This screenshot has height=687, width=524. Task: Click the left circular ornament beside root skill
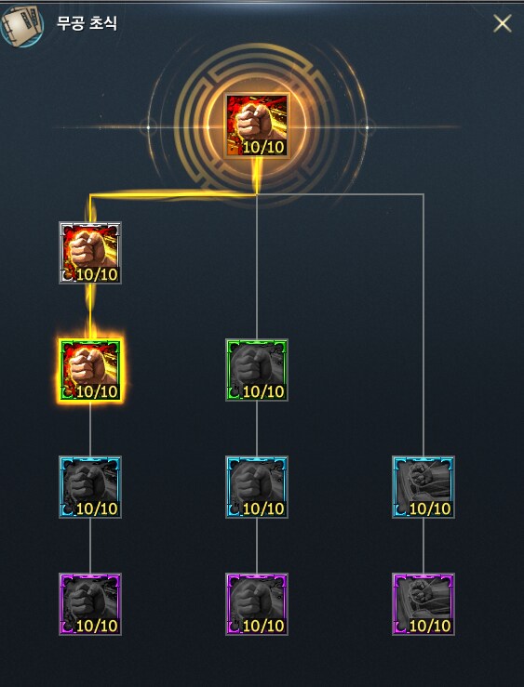pyautogui.click(x=148, y=127)
